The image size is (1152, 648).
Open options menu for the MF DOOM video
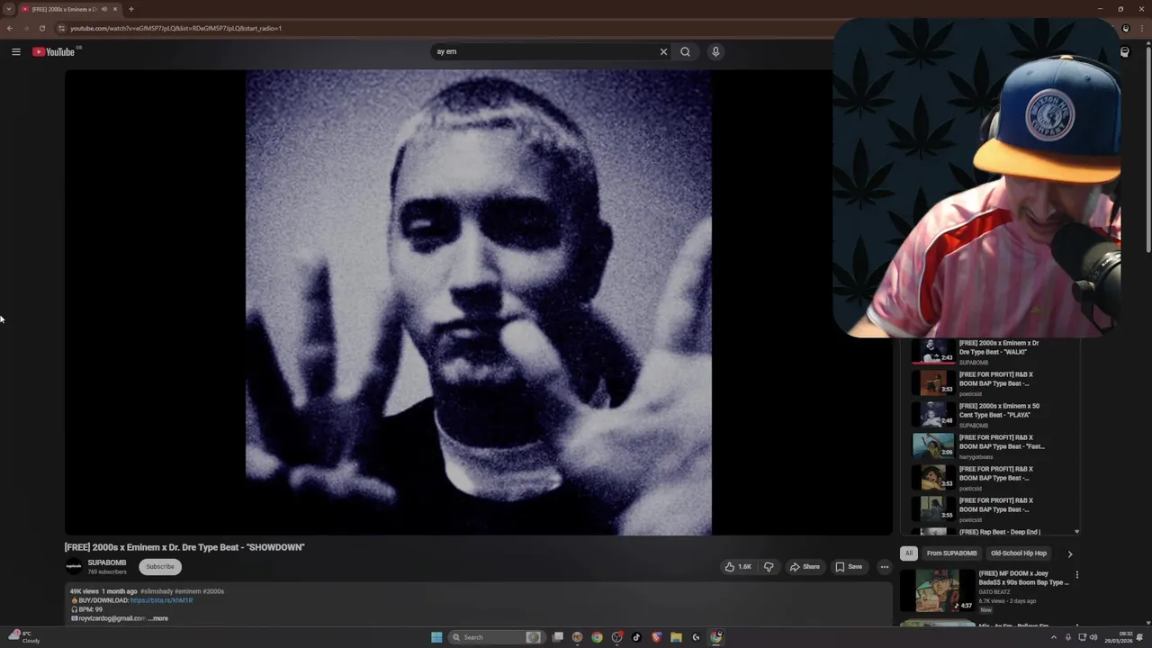[1076, 575]
